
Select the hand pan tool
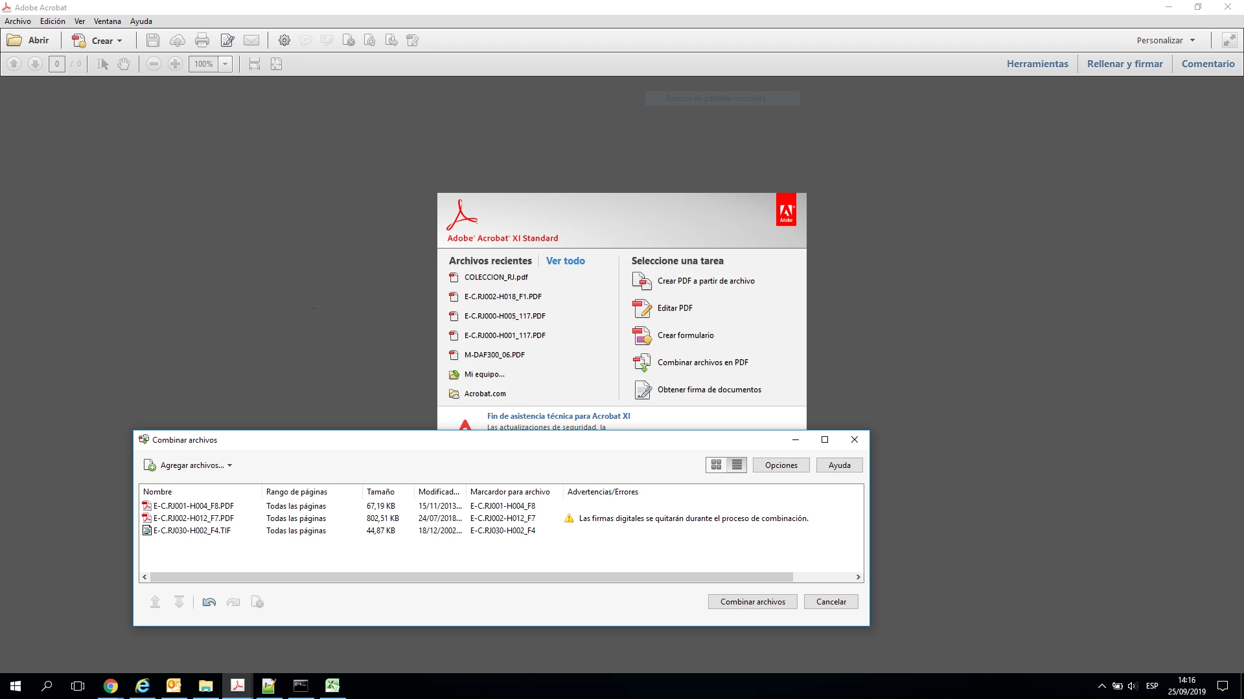coord(124,64)
